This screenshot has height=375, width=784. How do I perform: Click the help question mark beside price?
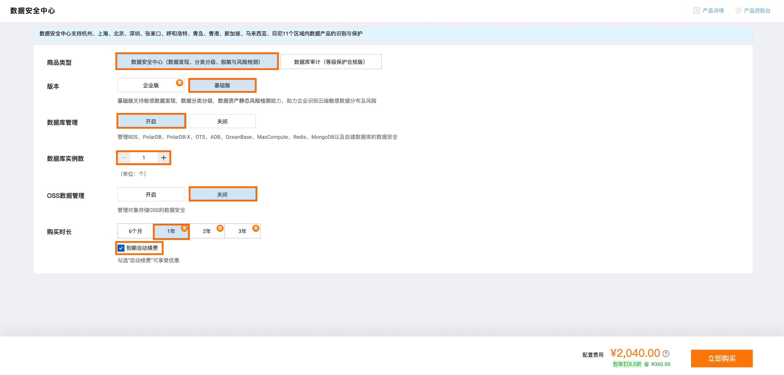(666, 353)
